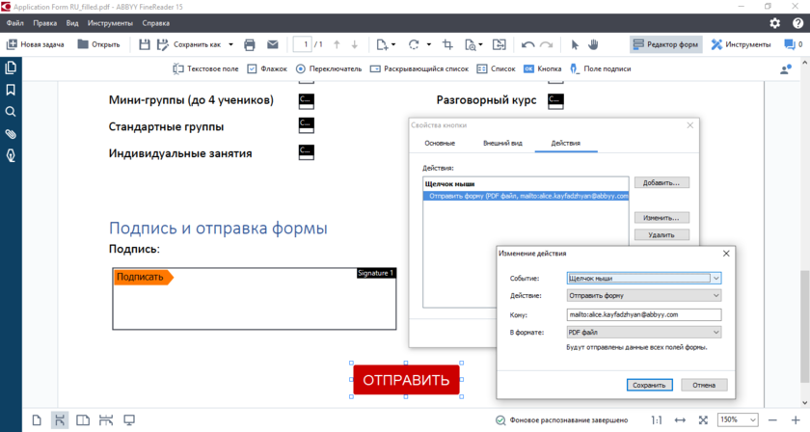This screenshot has width=810, height=432.
Task: Expand the Событие dropdown
Action: tap(716, 278)
